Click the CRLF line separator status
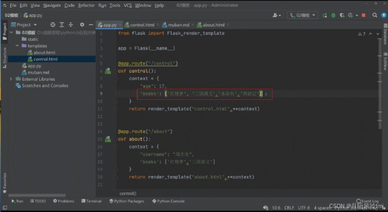The height and width of the screenshot is (212, 388). pos(289,208)
